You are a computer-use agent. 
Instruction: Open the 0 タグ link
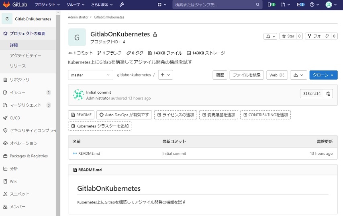tap(135, 53)
